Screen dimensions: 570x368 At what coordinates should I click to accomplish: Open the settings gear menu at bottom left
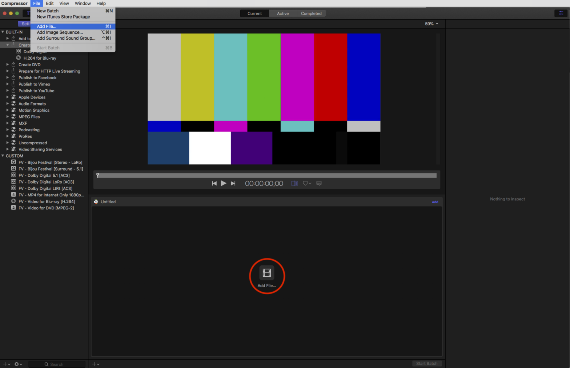pyautogui.click(x=18, y=364)
